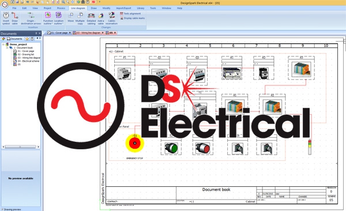Switch to the Draw ribbon tab
The image size is (346, 211).
click(94, 8)
